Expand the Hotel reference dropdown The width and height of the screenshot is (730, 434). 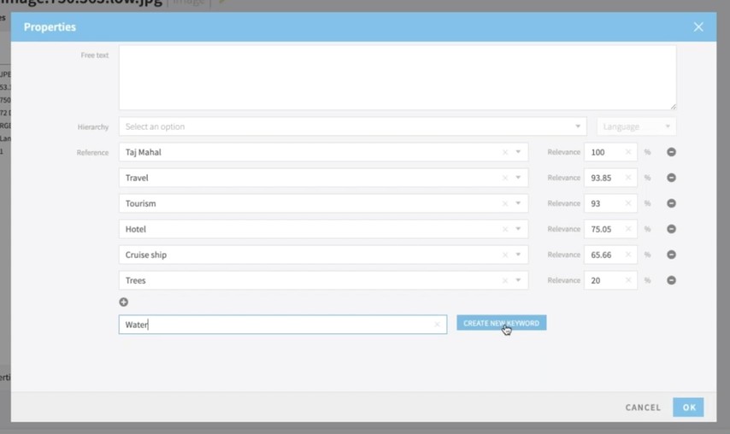pyautogui.click(x=518, y=229)
